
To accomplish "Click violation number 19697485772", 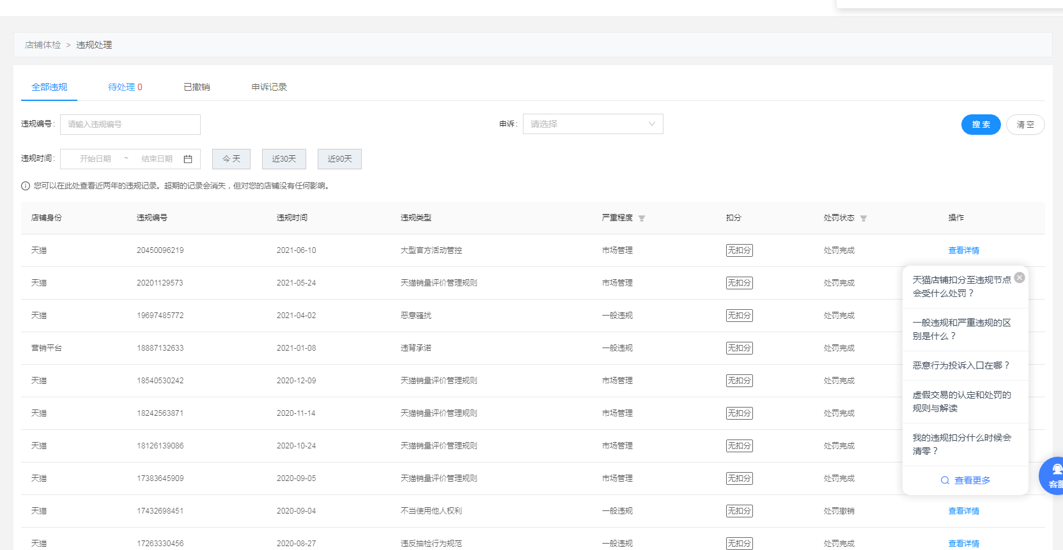I will pyautogui.click(x=160, y=316).
